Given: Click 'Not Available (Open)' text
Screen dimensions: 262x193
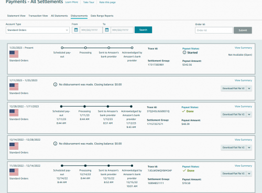Looking at the screenshot, I should 240,55.
